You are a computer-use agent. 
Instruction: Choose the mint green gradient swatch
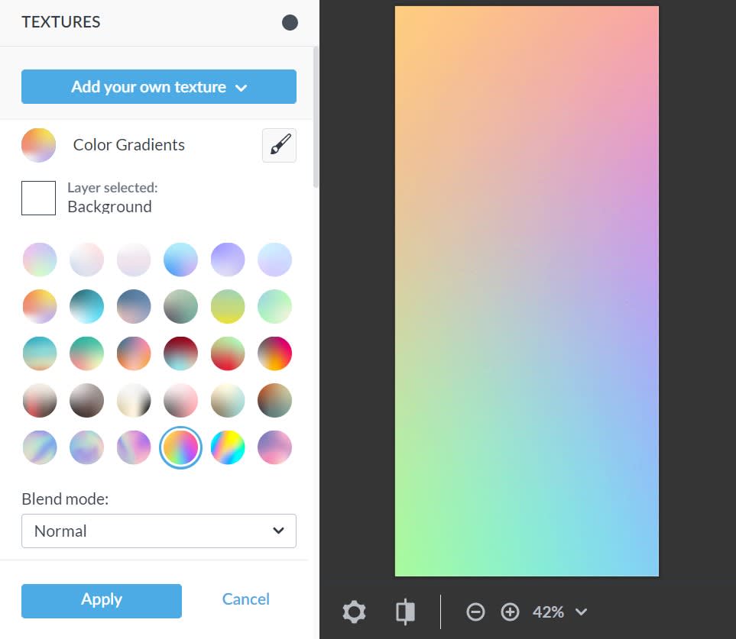click(274, 306)
